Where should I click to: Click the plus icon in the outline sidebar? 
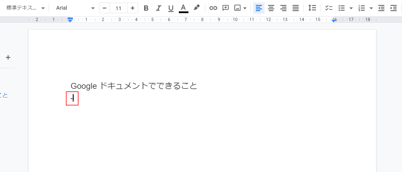click(x=8, y=57)
